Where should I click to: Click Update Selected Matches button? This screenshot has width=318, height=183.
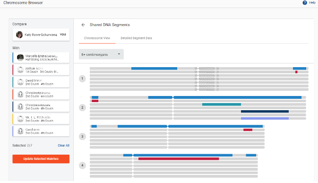[x=41, y=159]
